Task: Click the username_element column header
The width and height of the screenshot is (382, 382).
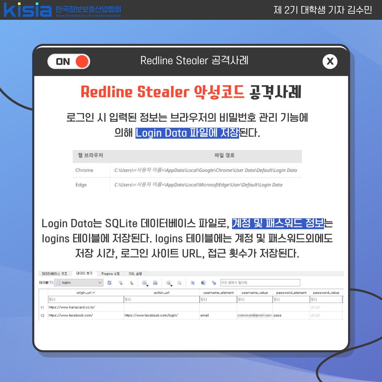Action: point(218,293)
